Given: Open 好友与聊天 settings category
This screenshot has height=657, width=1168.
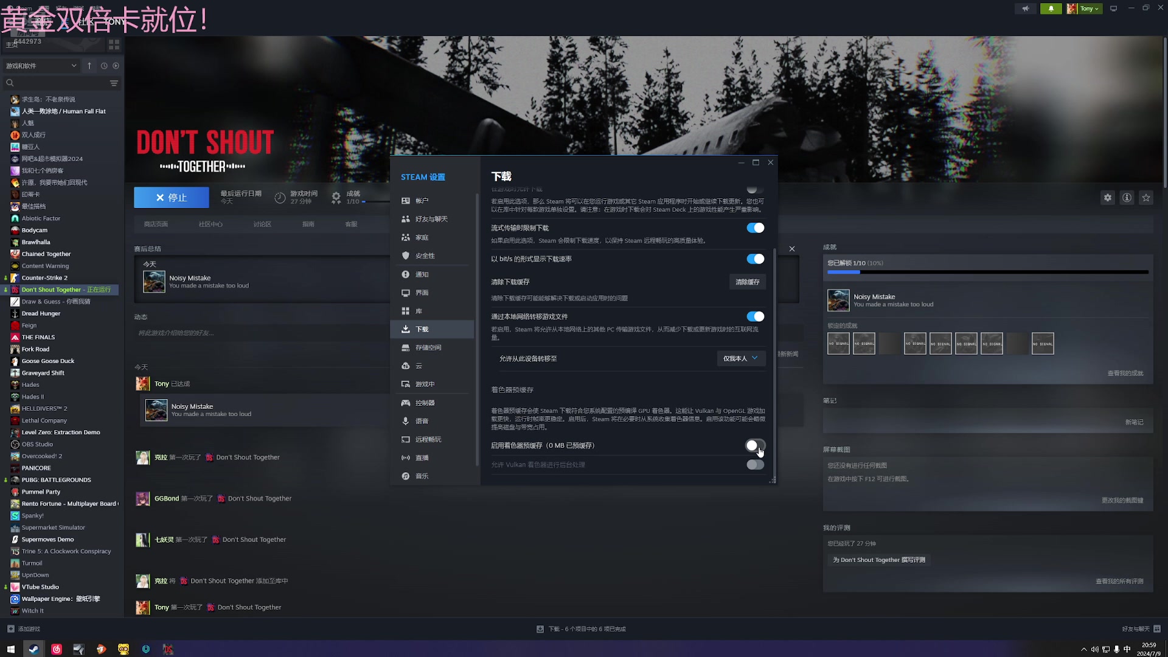Looking at the screenshot, I should [x=432, y=219].
